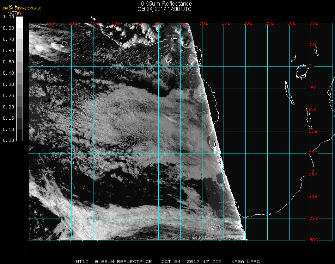Click the 0.00 value on the color scale
335x264 pixels.
[x=8, y=140]
